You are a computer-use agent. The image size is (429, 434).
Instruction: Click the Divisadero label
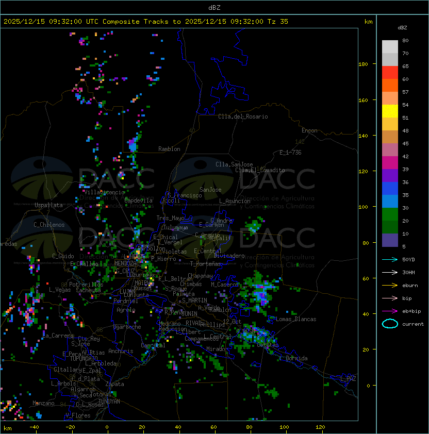229,256
